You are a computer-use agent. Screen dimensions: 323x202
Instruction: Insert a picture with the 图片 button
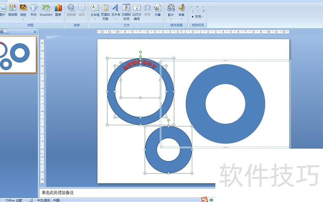2,11
